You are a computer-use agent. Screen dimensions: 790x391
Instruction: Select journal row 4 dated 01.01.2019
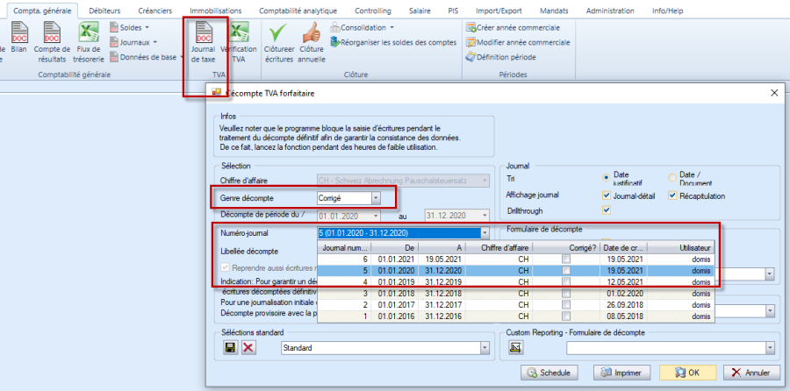(516, 281)
